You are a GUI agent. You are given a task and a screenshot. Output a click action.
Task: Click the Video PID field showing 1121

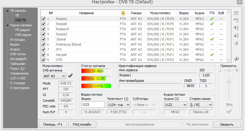92,105
